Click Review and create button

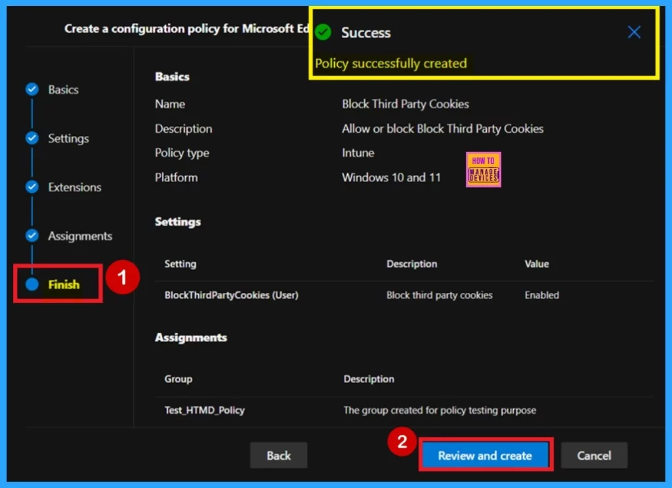(x=485, y=455)
